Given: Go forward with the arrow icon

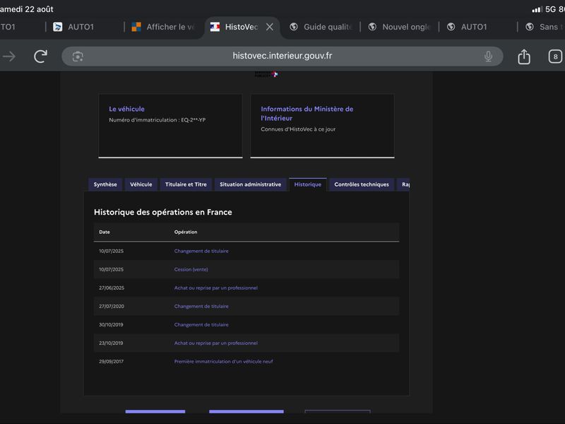Looking at the screenshot, I should click(x=9, y=57).
